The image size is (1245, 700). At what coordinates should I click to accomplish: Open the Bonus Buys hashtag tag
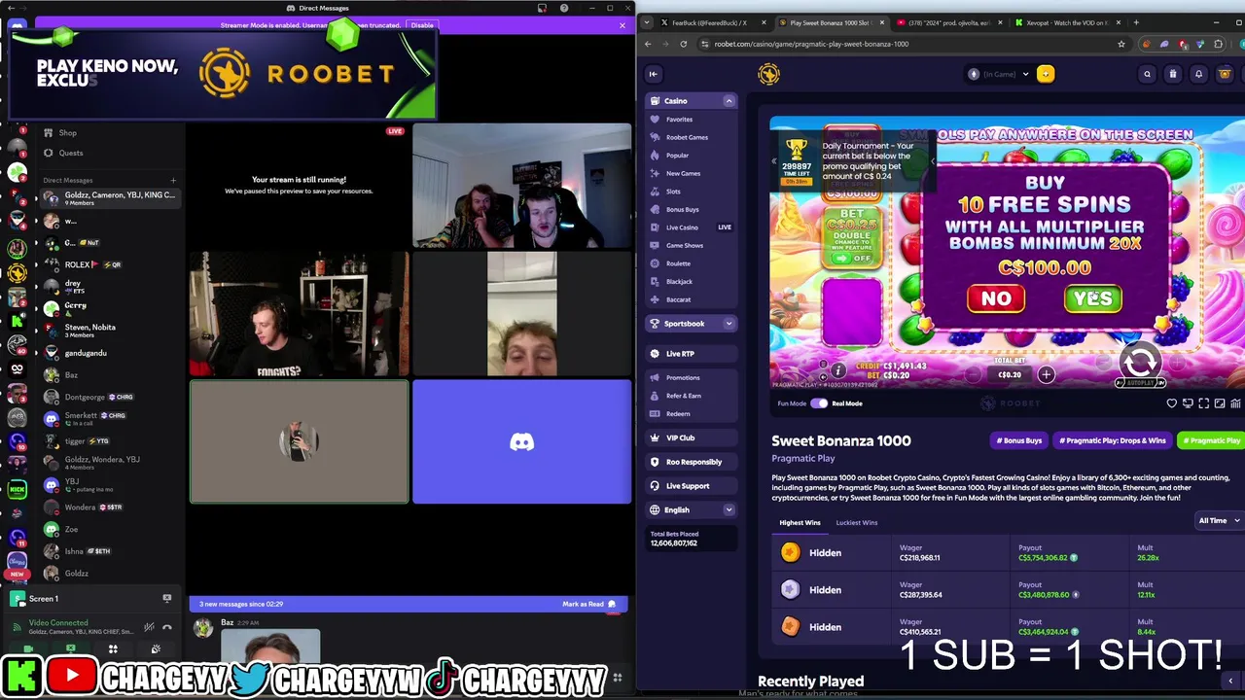(x=1019, y=440)
